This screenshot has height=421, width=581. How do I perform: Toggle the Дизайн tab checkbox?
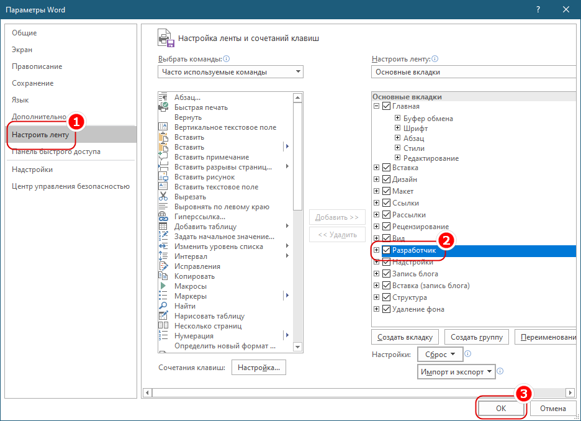point(386,179)
